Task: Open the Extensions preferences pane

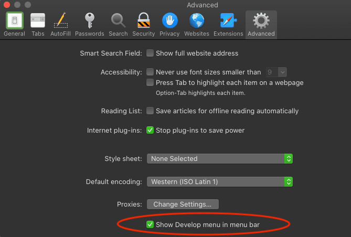Action: (228, 24)
